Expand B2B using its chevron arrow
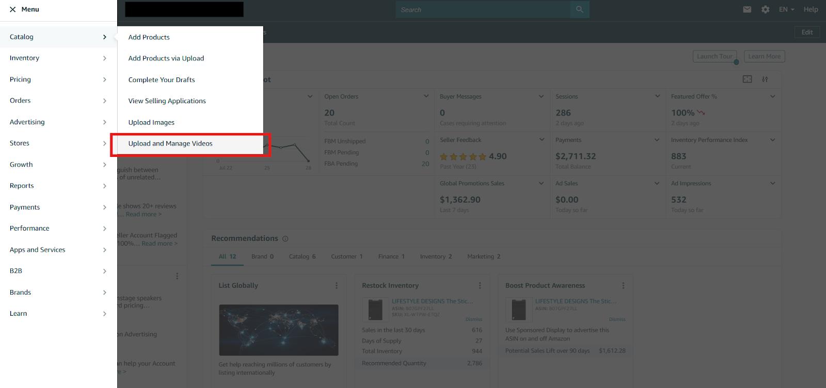The image size is (826, 388). (104, 271)
